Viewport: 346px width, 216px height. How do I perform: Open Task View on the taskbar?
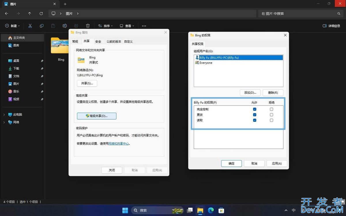(190, 210)
